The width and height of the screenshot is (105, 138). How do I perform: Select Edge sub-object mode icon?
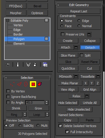(19, 84)
